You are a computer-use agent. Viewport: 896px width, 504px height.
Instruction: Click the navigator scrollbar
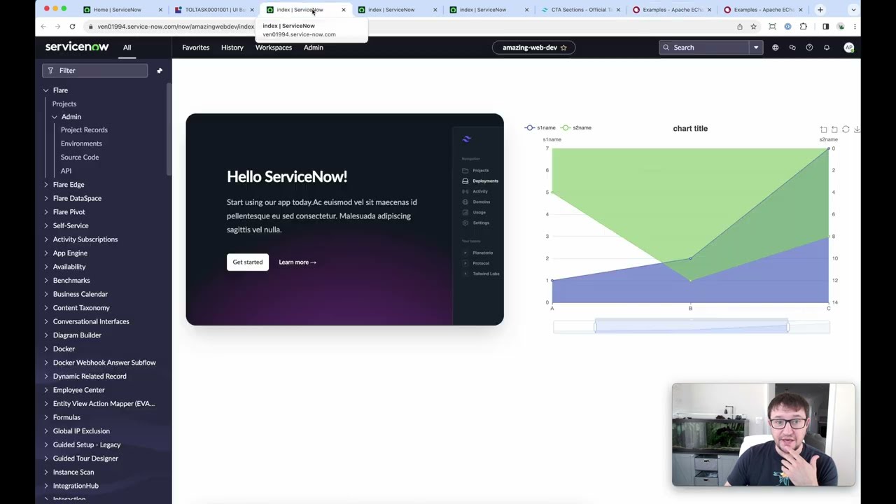click(169, 129)
